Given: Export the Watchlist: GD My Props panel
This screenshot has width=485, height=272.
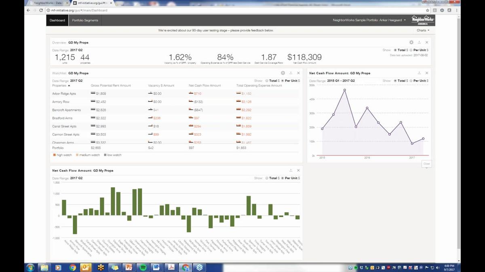Looking at the screenshot, I should (291, 73).
